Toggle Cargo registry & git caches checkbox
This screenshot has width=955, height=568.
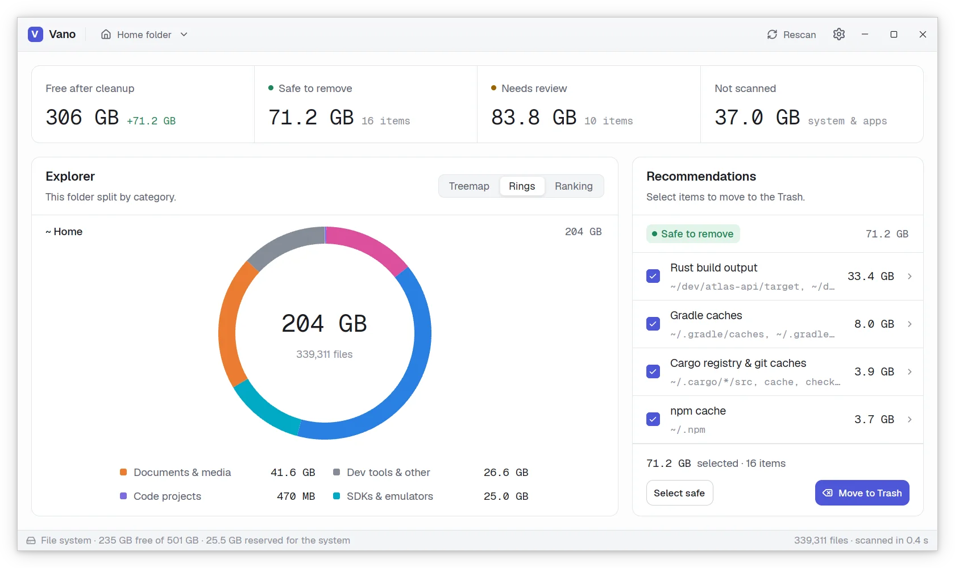pyautogui.click(x=653, y=371)
